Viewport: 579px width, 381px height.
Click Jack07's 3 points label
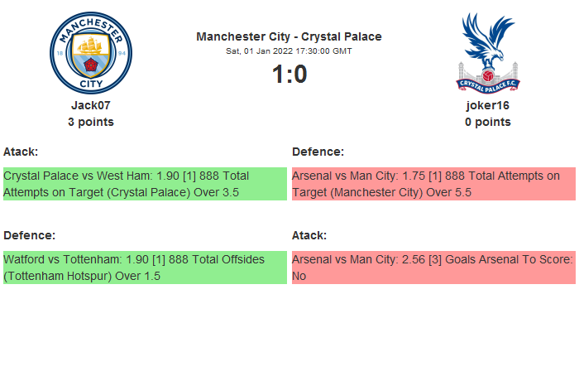[x=91, y=122]
